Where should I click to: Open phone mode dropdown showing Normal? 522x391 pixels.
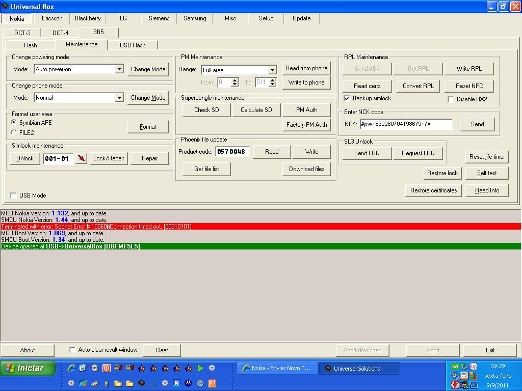(119, 98)
